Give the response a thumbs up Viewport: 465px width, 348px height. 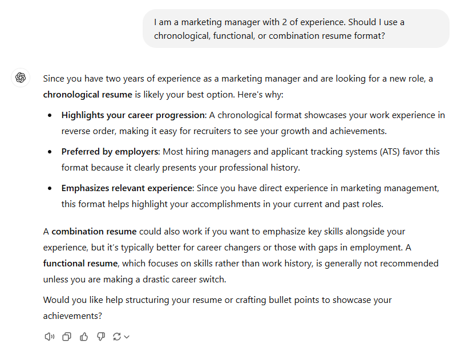(x=84, y=337)
